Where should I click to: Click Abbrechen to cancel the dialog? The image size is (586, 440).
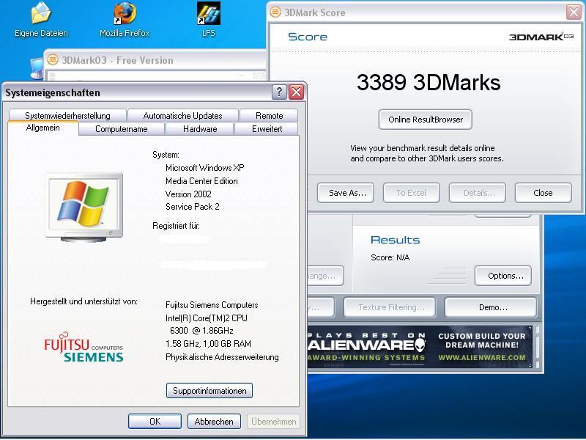click(214, 421)
